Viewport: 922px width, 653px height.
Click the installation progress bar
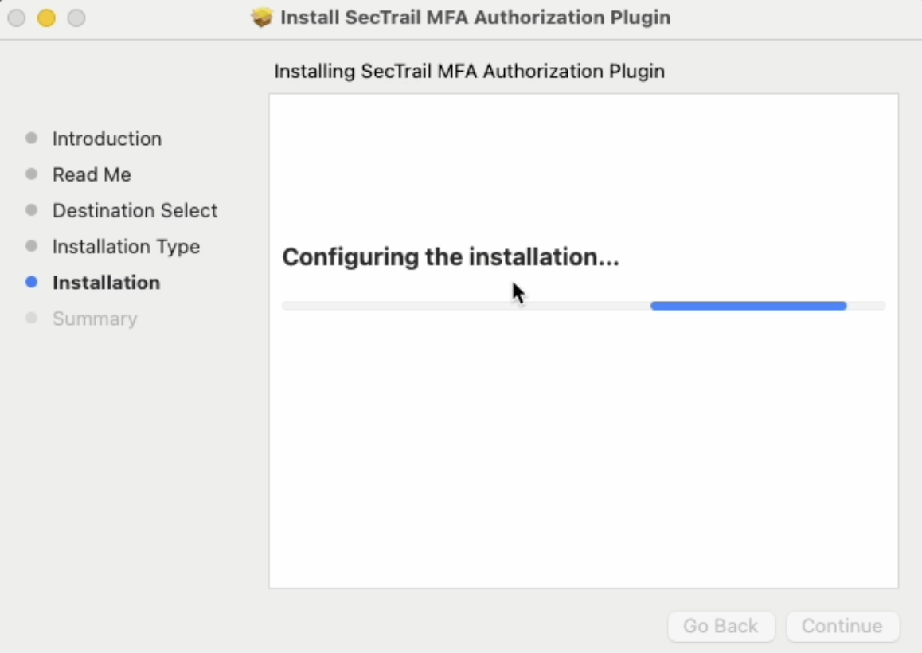tap(584, 305)
